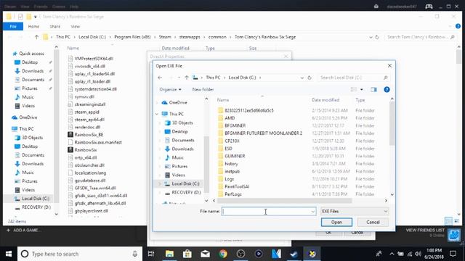Open Steam from taskbar
Viewport: 465px width, 261px height.
point(294,254)
